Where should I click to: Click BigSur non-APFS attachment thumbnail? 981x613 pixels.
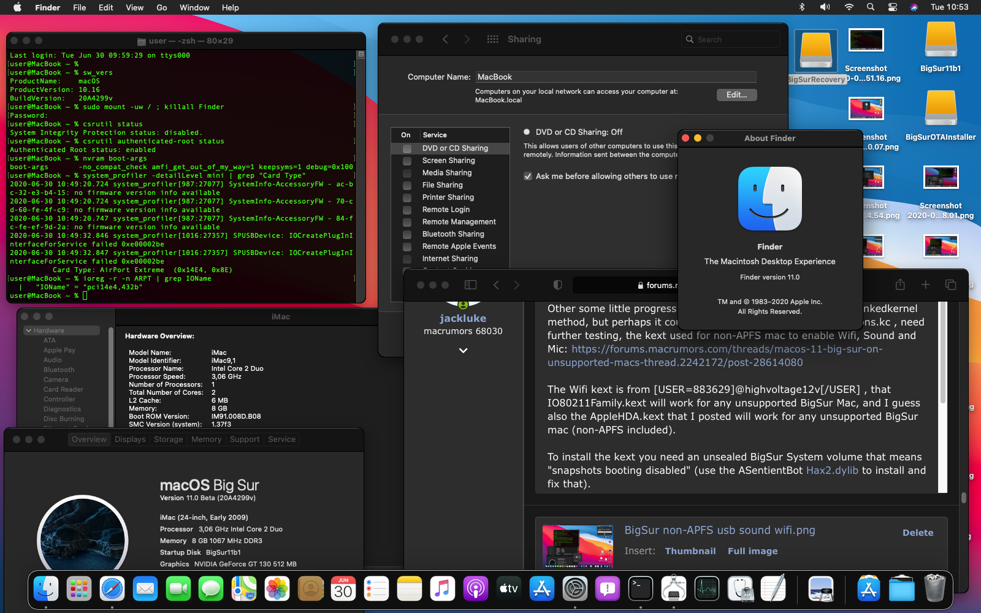pos(578,546)
